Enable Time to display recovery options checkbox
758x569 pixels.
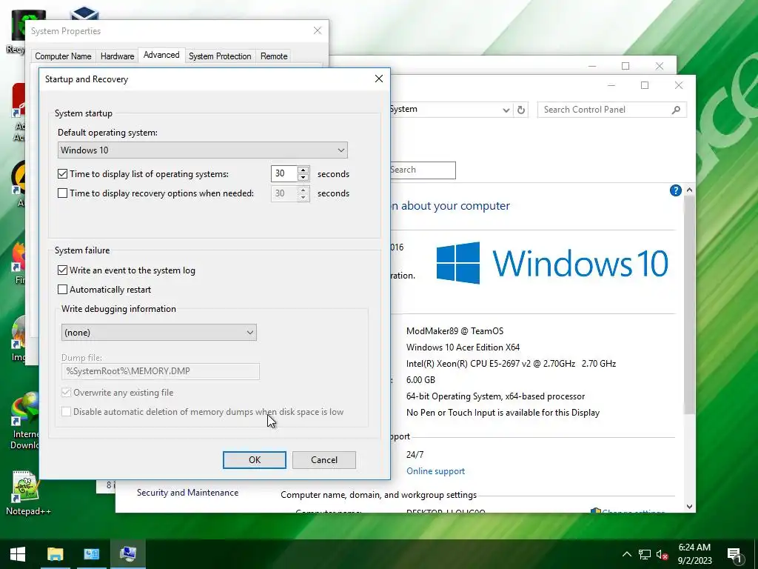62,193
